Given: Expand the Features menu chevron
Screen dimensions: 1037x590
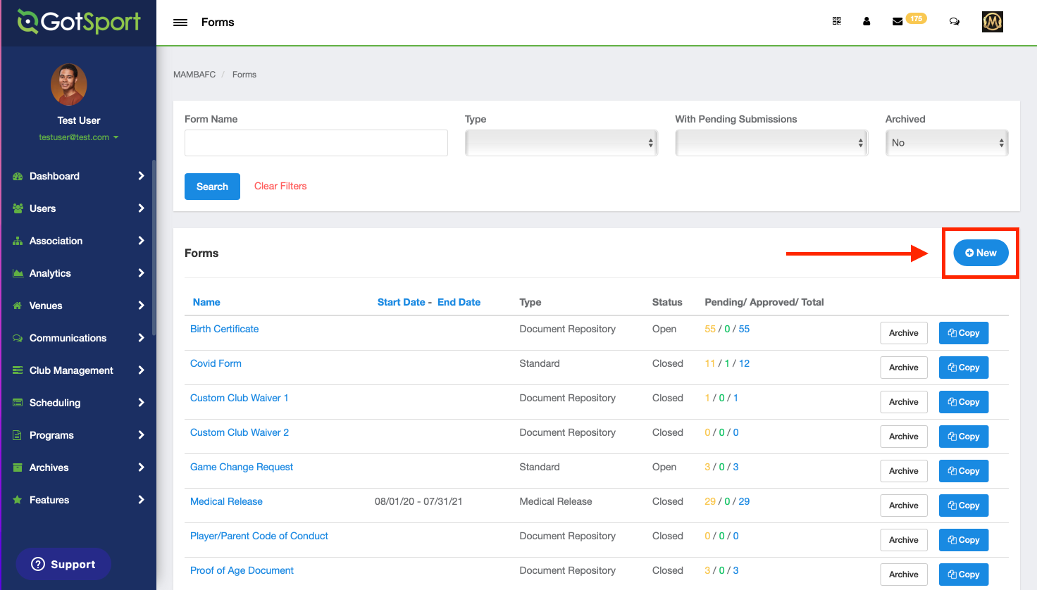Looking at the screenshot, I should point(141,500).
